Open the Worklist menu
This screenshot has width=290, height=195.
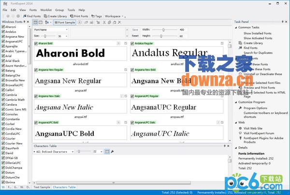46,10
